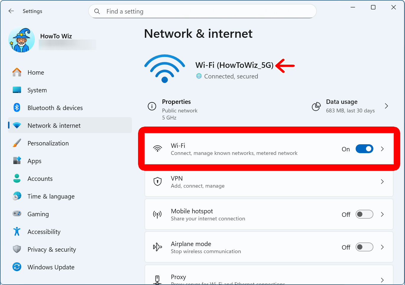This screenshot has width=405, height=285.
Task: Open the Apps settings page
Action: [34, 161]
